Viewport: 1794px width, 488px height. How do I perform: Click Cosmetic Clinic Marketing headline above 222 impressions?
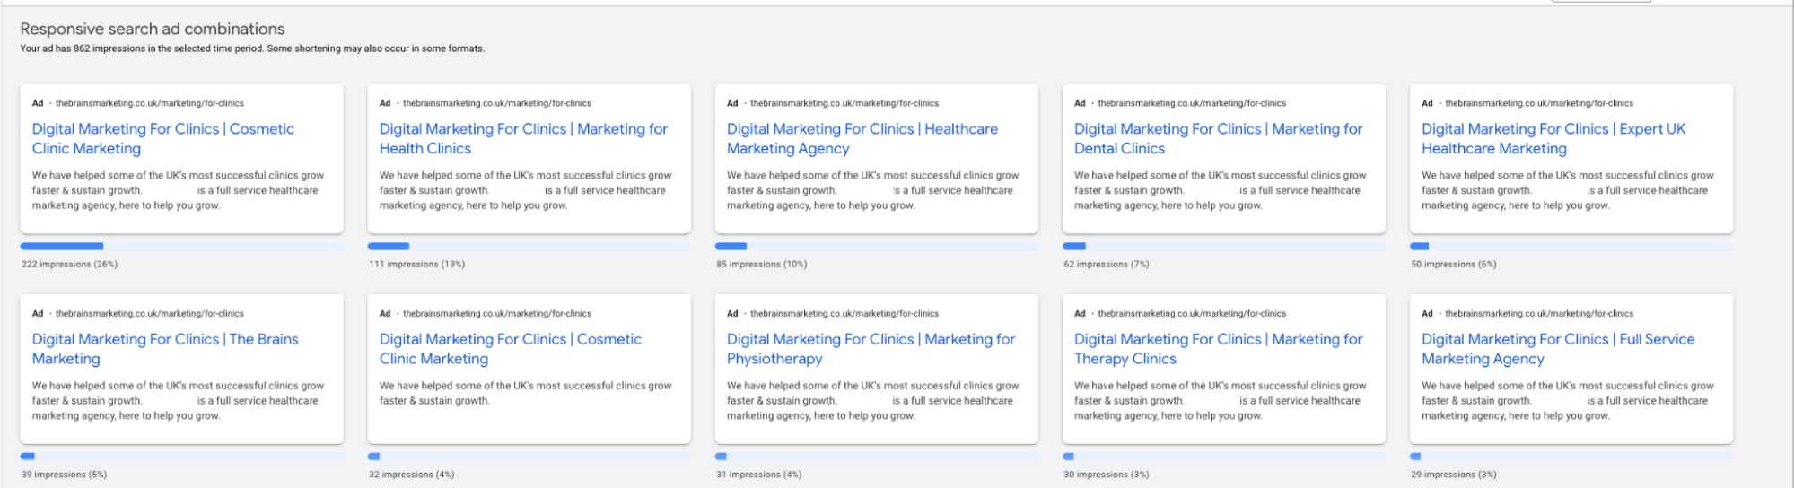coord(162,138)
